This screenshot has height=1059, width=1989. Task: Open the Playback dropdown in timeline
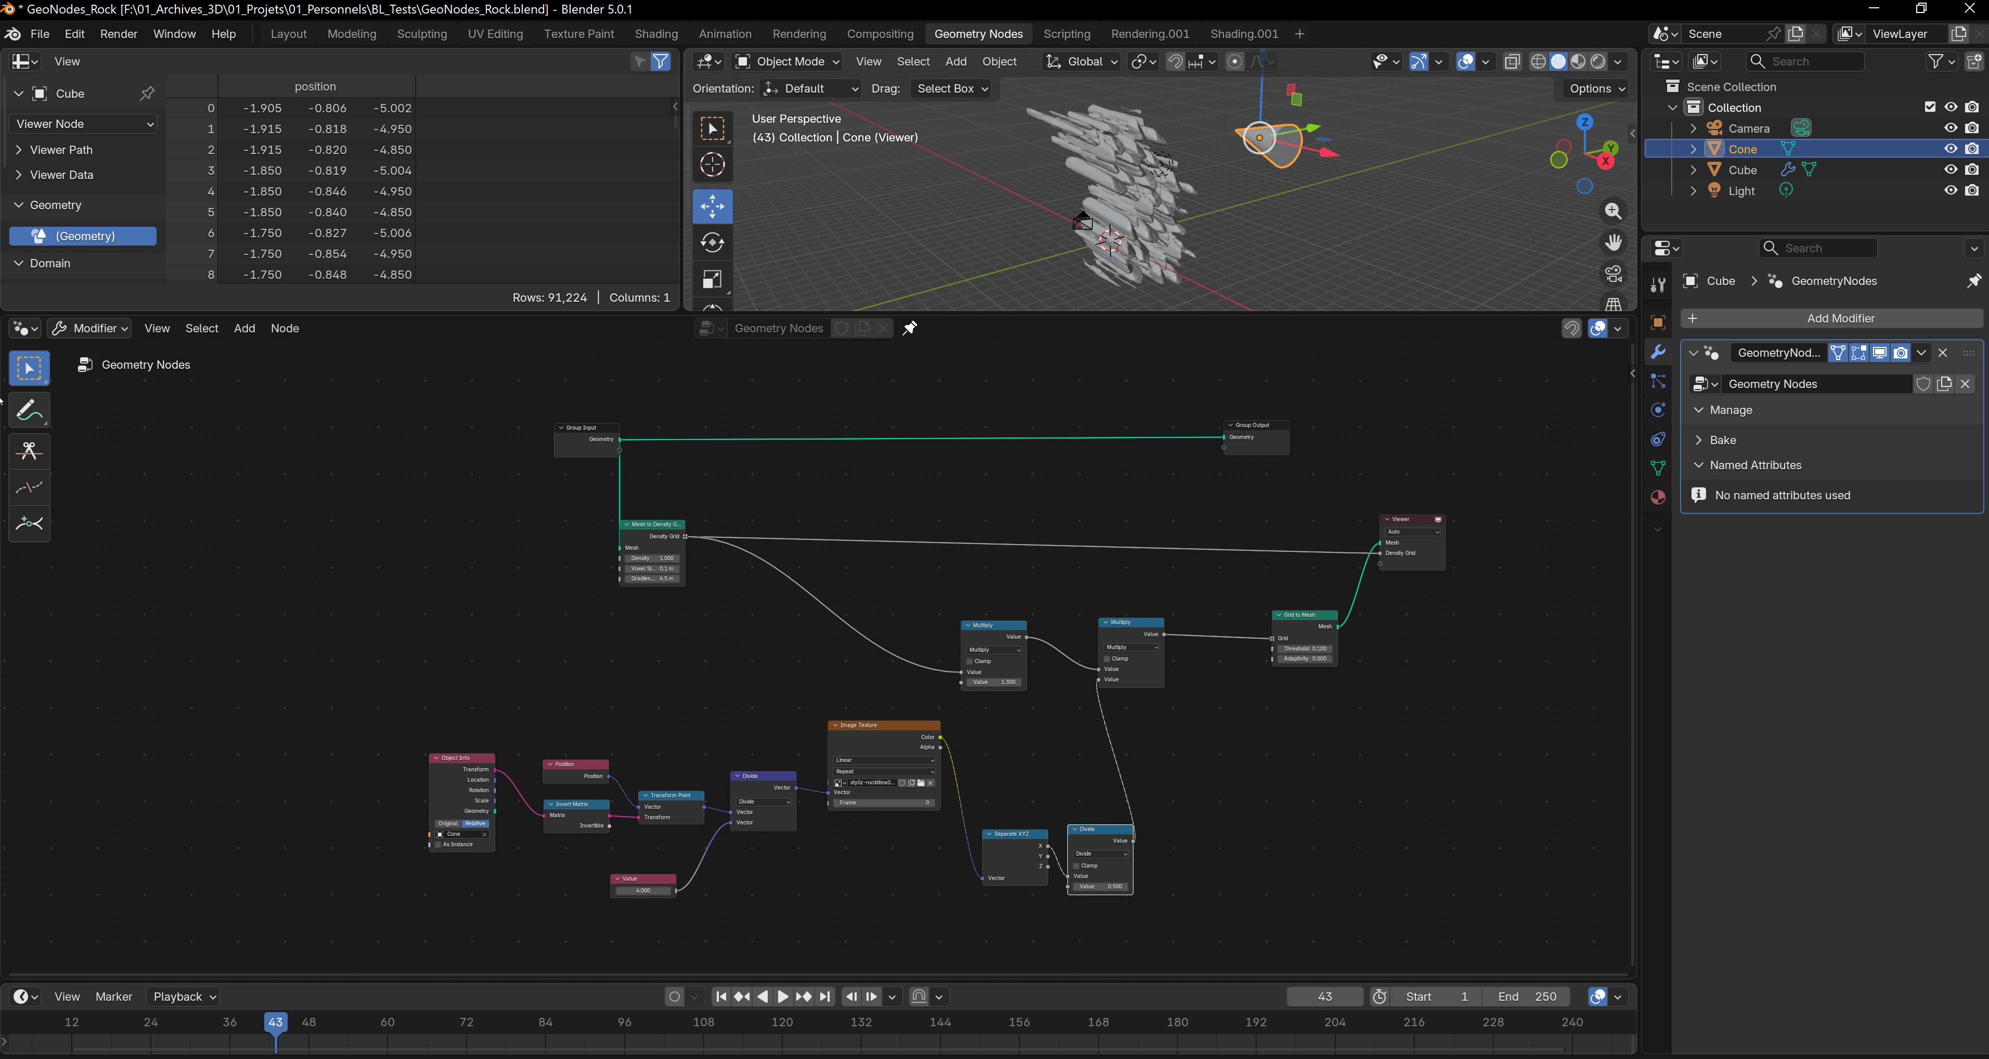185,997
